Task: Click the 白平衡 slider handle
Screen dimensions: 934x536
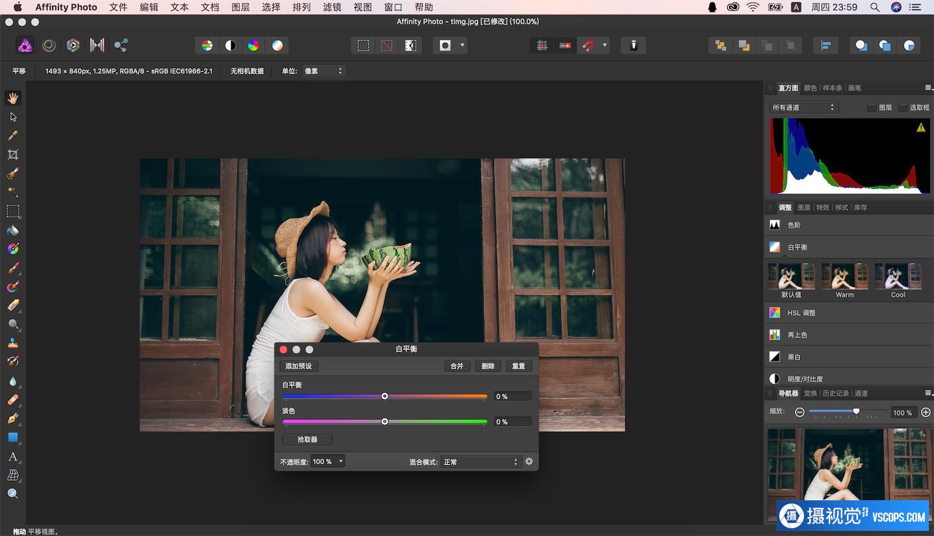Action: pos(385,396)
